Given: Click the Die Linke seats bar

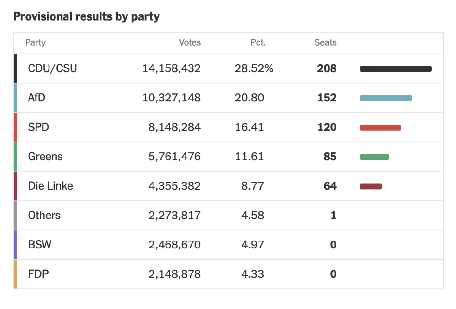Looking at the screenshot, I should click(370, 186).
